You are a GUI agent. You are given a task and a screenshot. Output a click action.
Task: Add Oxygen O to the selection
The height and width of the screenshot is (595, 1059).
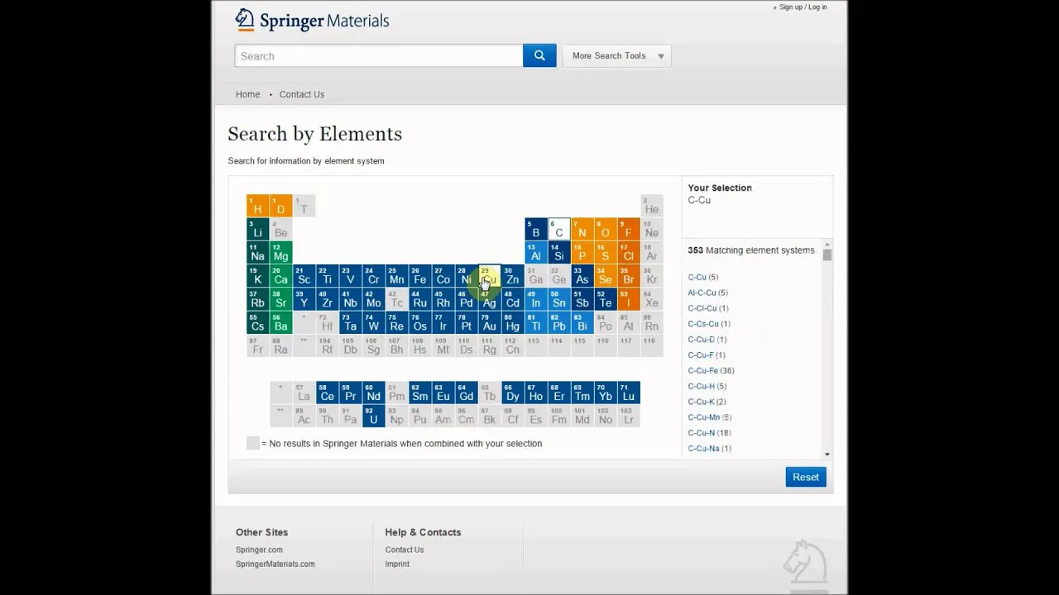coord(605,229)
